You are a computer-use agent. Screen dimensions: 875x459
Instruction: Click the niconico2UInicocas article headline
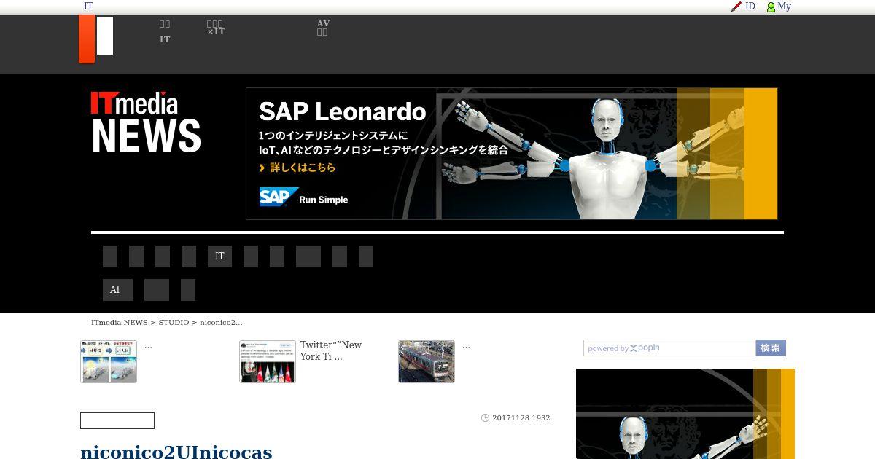(176, 452)
